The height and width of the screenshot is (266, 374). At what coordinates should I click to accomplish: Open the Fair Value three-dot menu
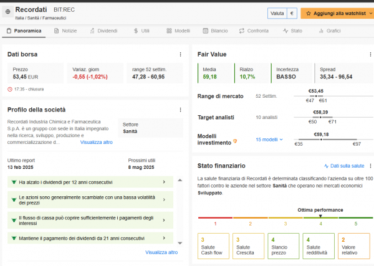[370, 54]
